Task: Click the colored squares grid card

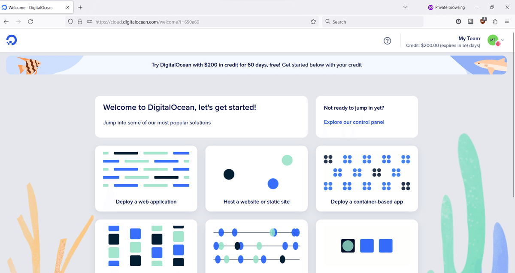Action: pos(146,246)
